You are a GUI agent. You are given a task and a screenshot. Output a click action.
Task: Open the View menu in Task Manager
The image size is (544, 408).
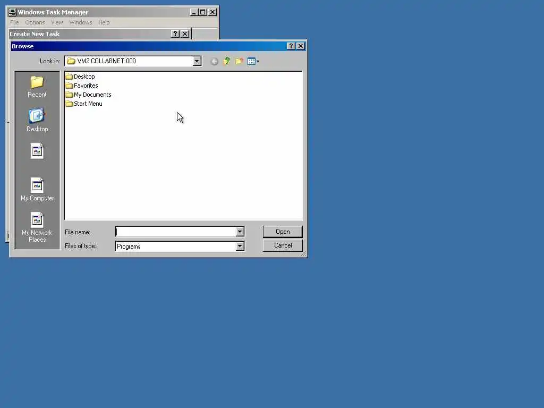tap(57, 22)
